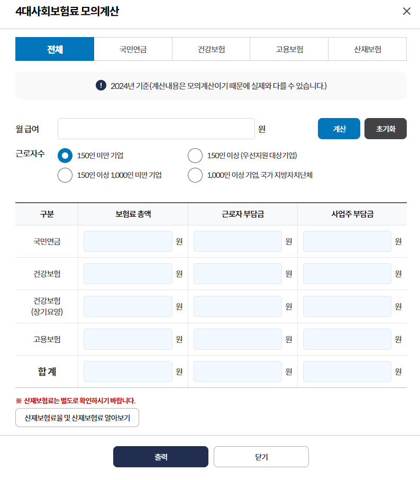This screenshot has width=420, height=480.
Task: Click 국민연금 근로자 부담금 field
Action: pyautogui.click(x=238, y=241)
